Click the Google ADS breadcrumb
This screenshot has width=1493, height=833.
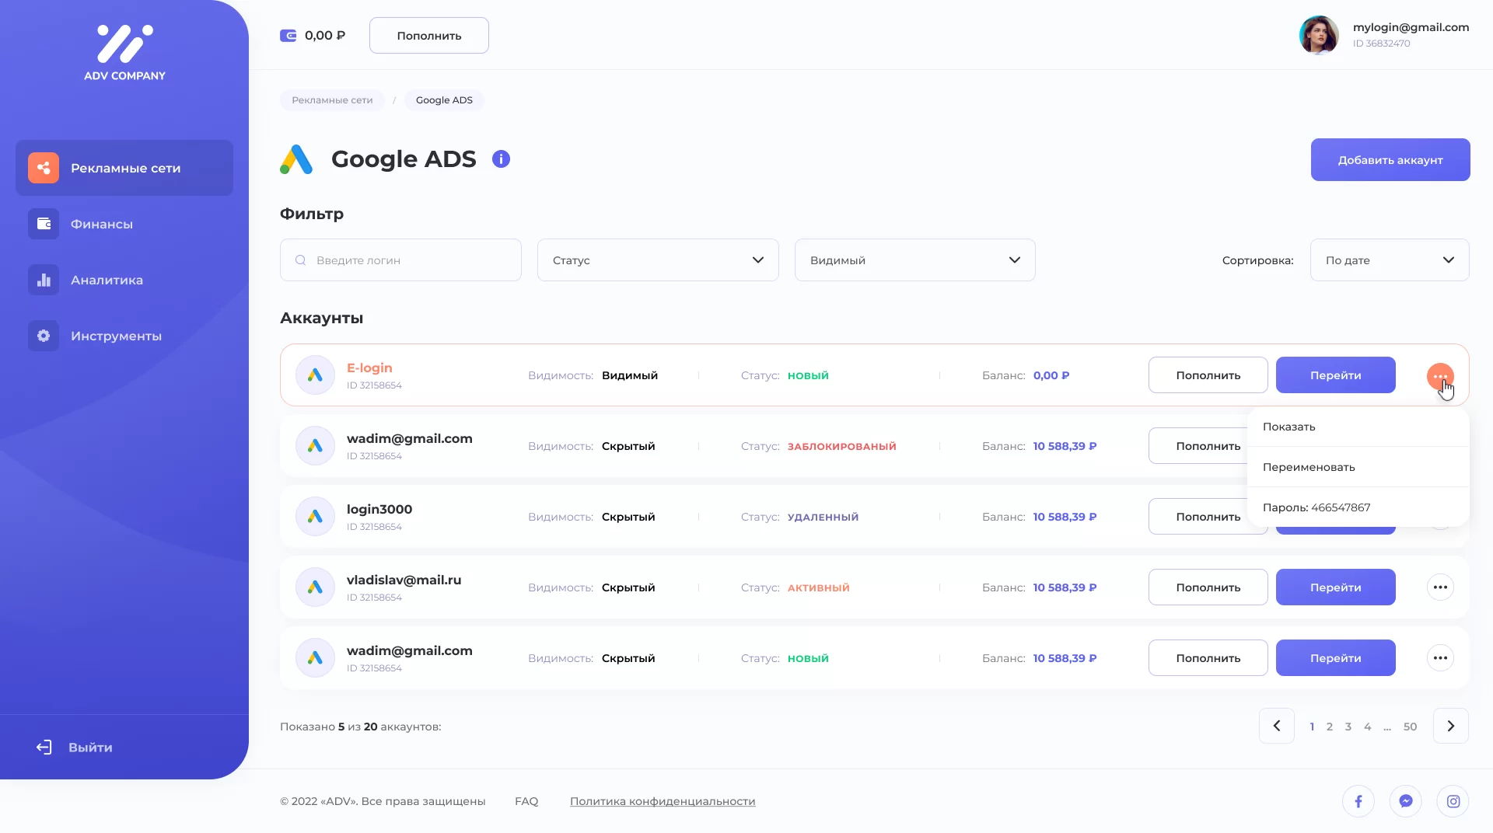pos(444,100)
